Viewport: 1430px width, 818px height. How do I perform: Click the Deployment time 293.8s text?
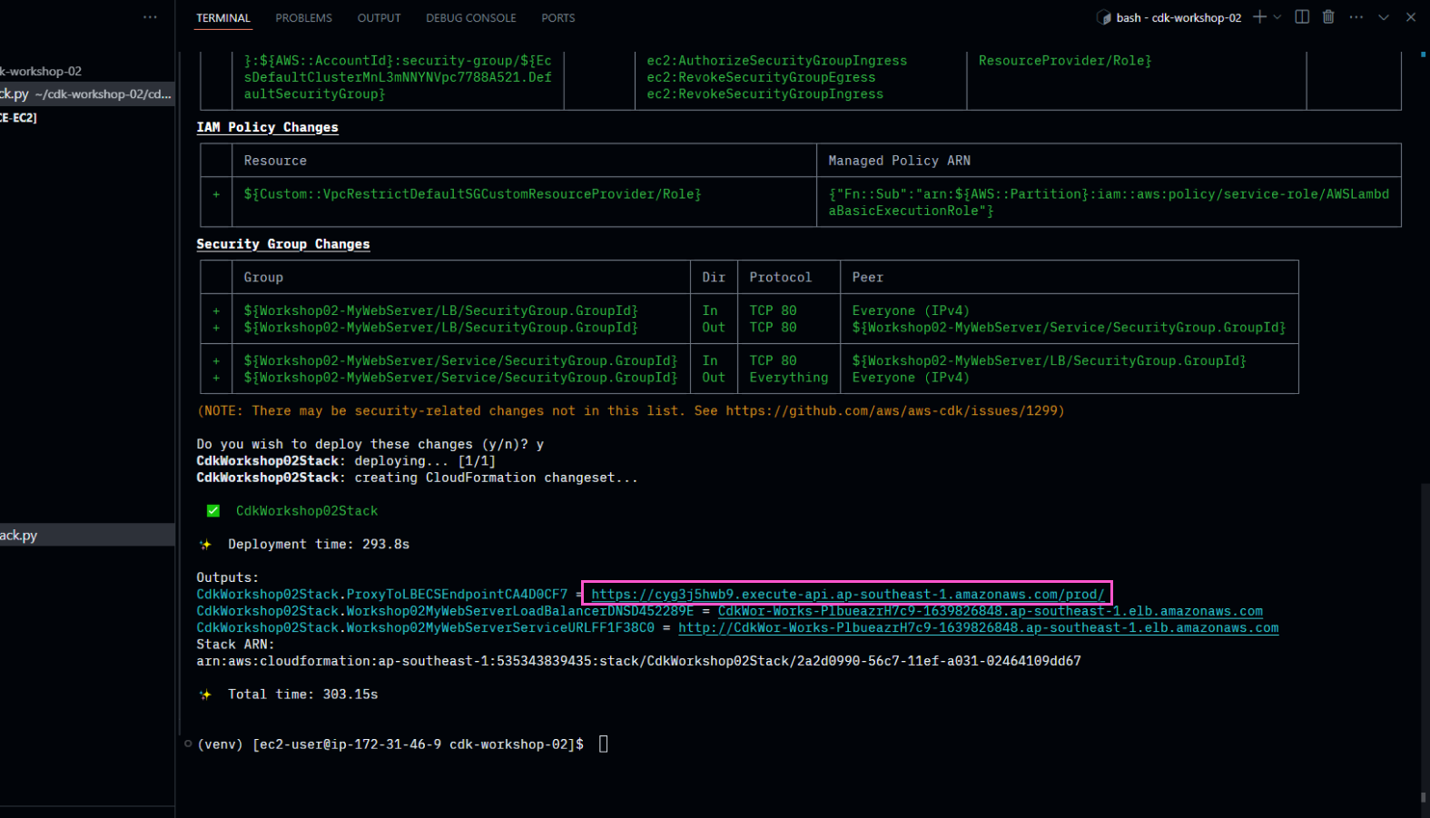pos(319,545)
